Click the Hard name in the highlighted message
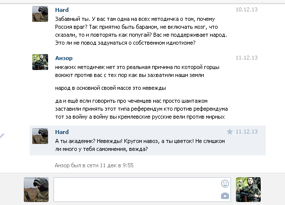Viewport: 285px width, 205px height. coord(62,132)
